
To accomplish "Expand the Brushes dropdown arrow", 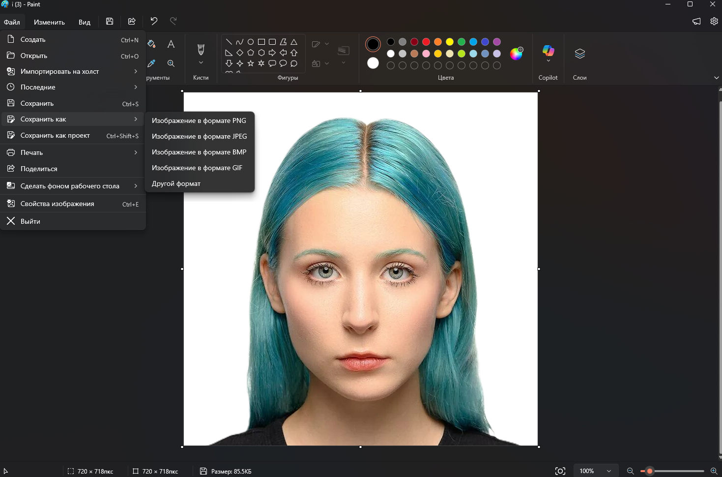I will pos(201,63).
